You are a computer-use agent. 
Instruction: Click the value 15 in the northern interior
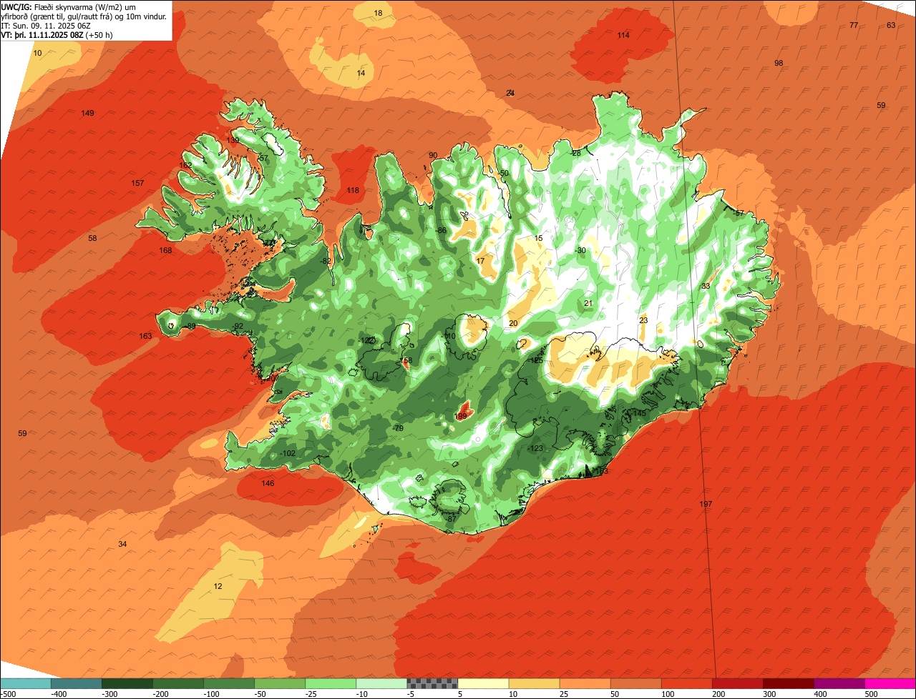(539, 238)
